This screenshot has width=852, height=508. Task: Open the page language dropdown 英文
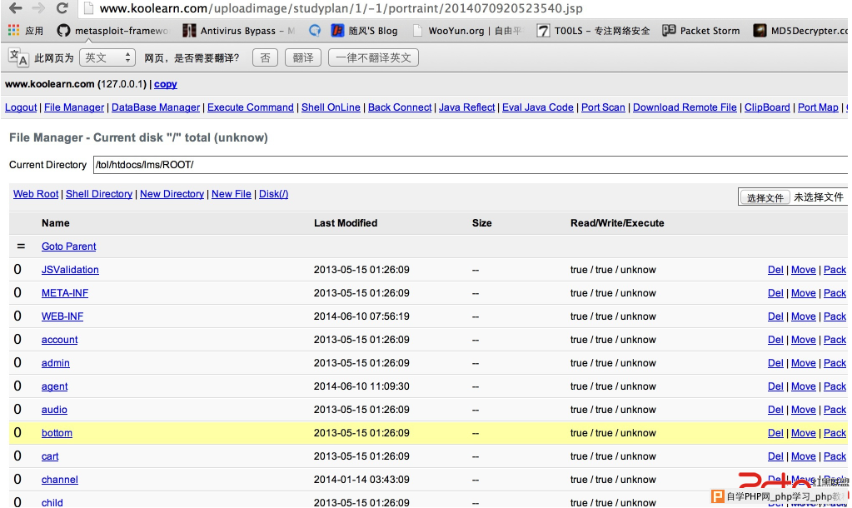pyautogui.click(x=107, y=57)
